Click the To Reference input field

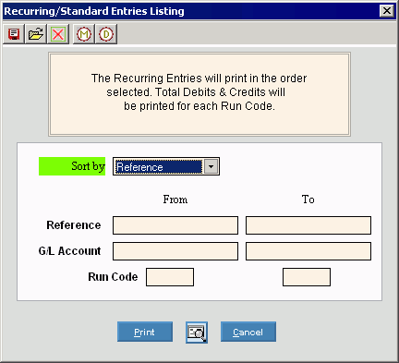pos(308,225)
